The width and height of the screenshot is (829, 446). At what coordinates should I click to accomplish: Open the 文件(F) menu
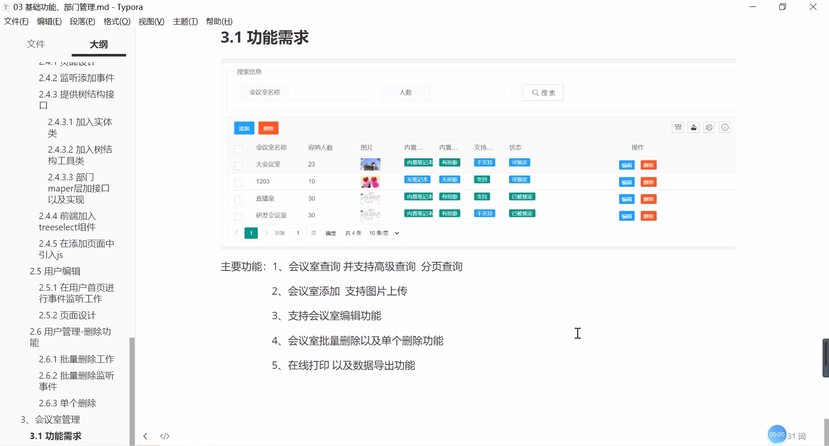pyautogui.click(x=16, y=21)
